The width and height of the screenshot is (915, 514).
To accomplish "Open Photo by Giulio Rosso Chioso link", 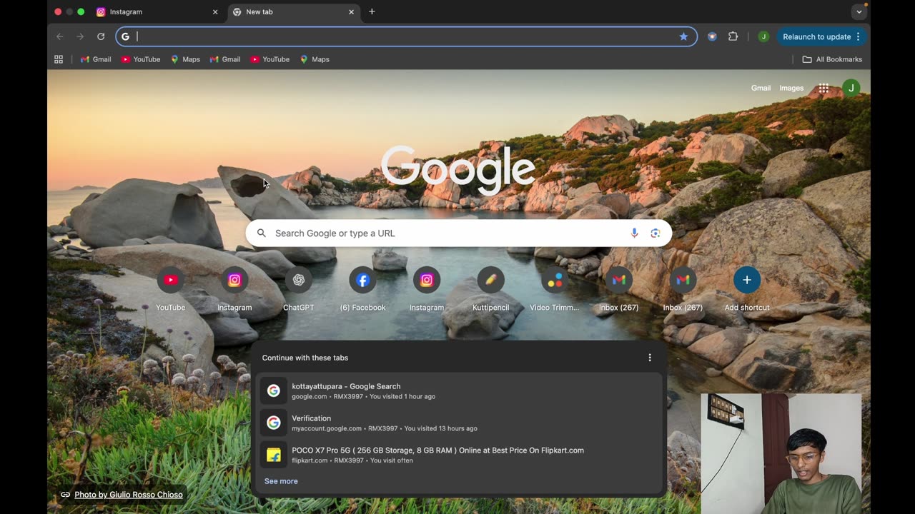I will tap(129, 495).
